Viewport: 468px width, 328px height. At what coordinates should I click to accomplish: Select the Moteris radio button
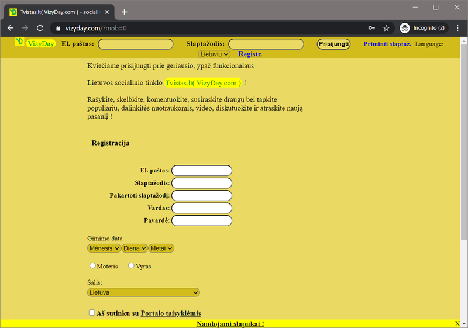point(92,266)
